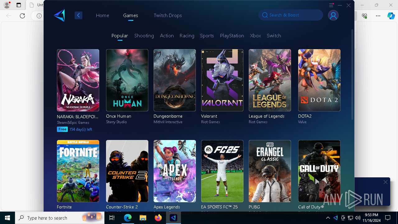Screen dimensions: 398x224
Task: Open the Twitch Drops tab
Action: [168, 15]
